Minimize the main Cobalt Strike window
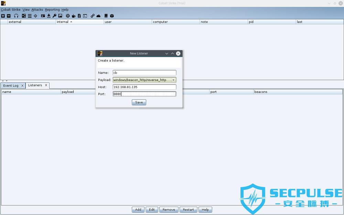Screen dimensions: 344x215 click(x=329, y=3)
